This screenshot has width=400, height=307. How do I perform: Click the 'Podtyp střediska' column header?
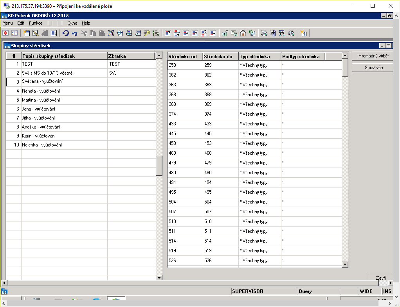(303, 57)
